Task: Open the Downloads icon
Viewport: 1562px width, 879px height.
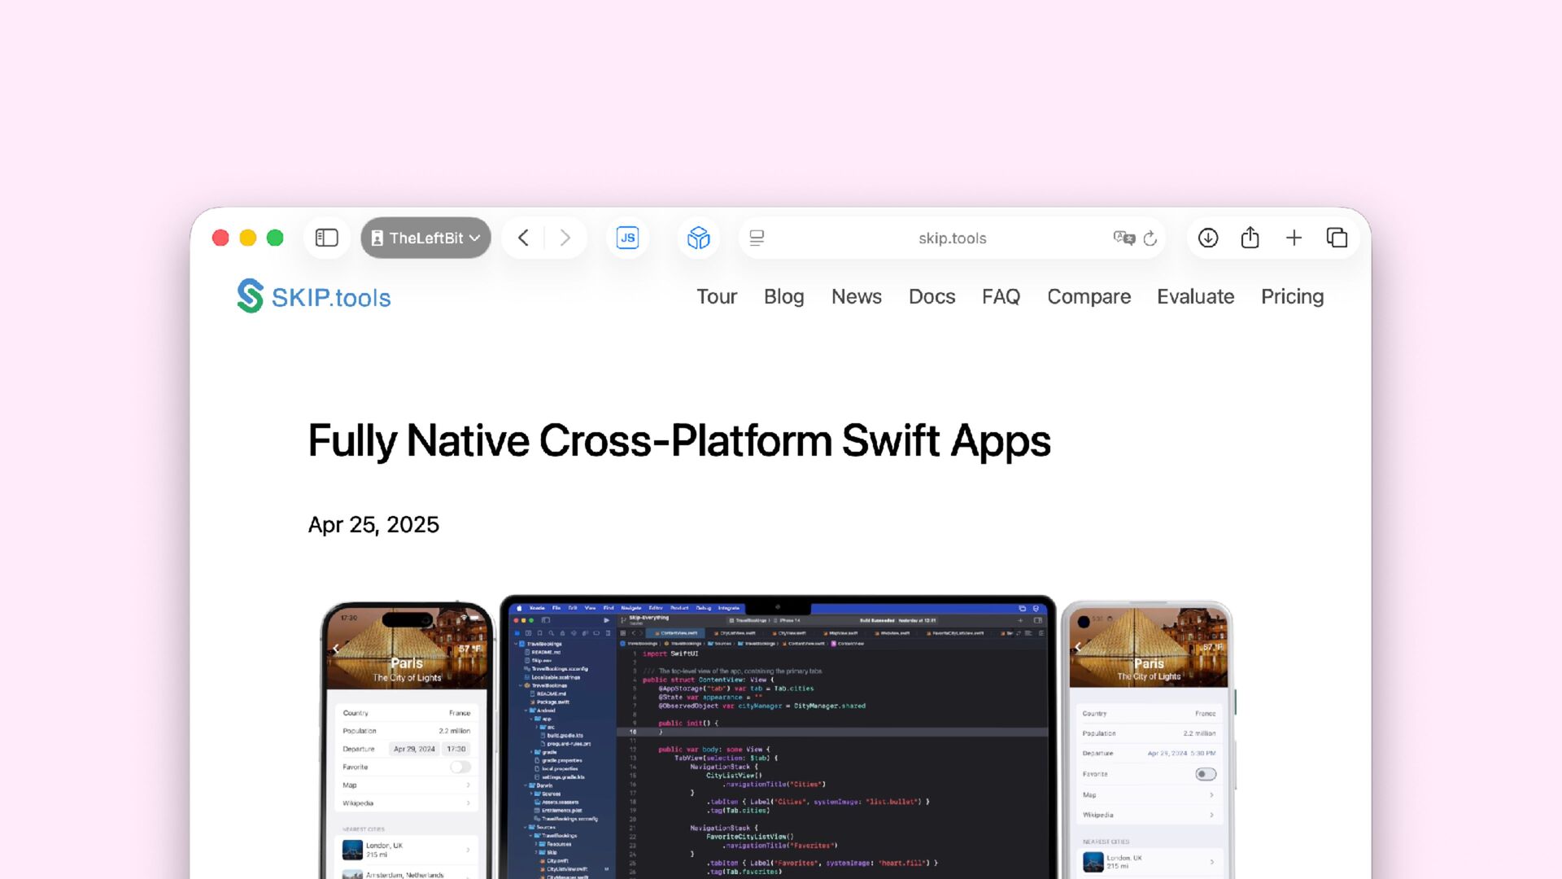Action: click(1208, 238)
